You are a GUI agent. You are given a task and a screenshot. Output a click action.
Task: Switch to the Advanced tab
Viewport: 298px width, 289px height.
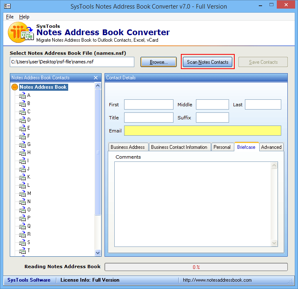tap(271, 147)
